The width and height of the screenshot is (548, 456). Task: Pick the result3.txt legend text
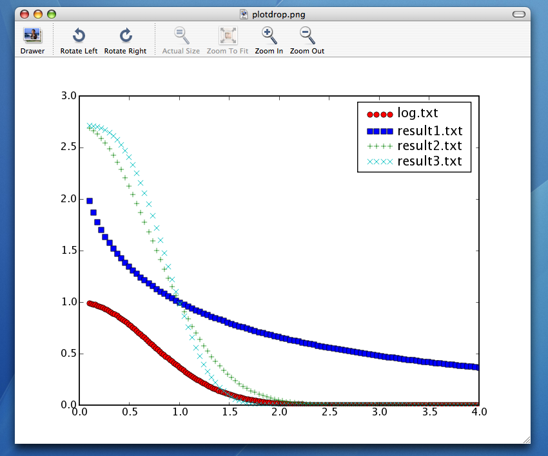point(429,161)
